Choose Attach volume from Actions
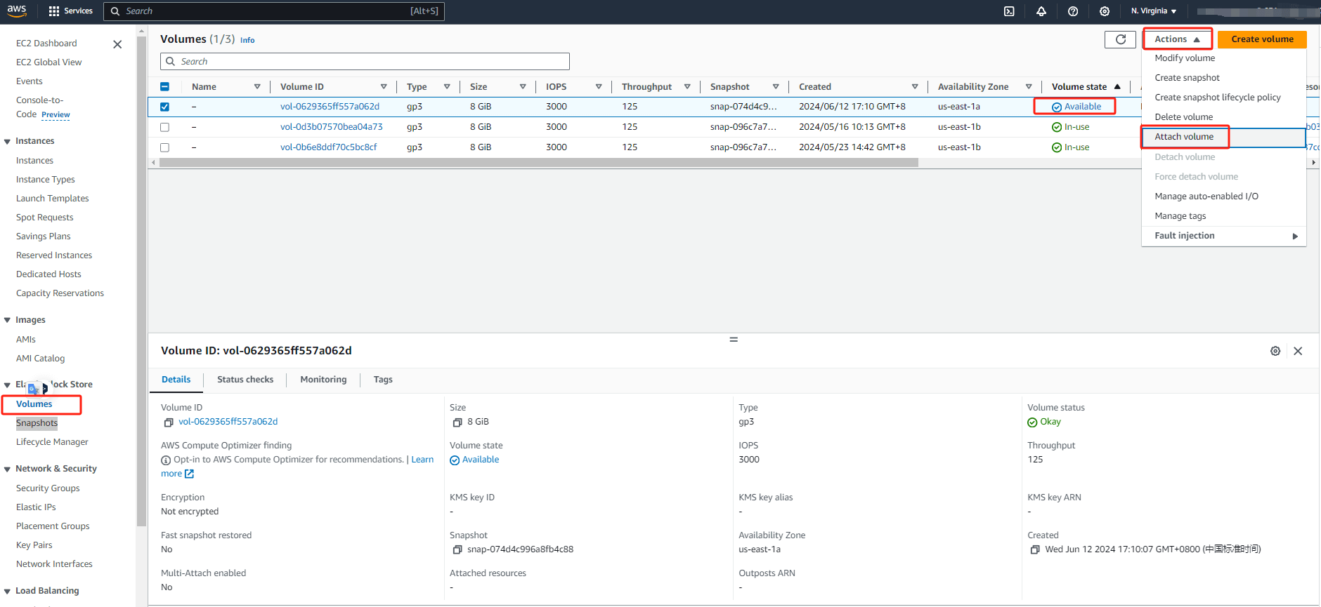The height and width of the screenshot is (607, 1321). pos(1224,137)
